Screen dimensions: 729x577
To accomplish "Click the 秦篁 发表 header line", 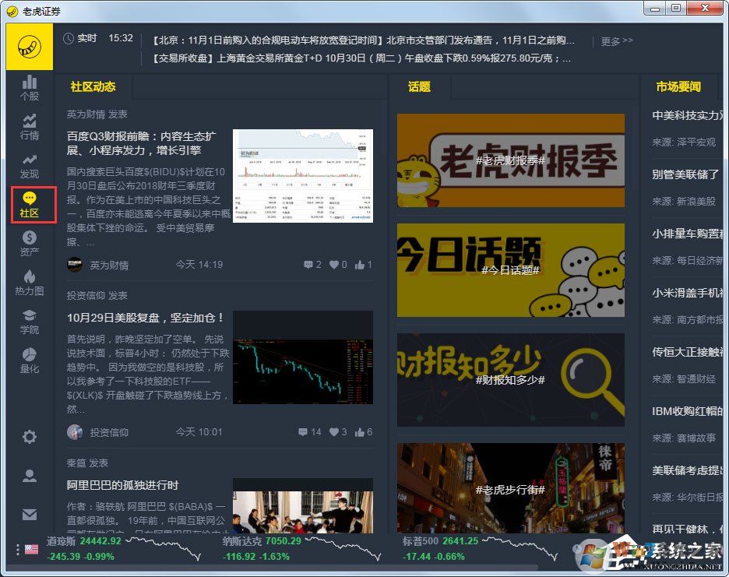I will point(87,463).
